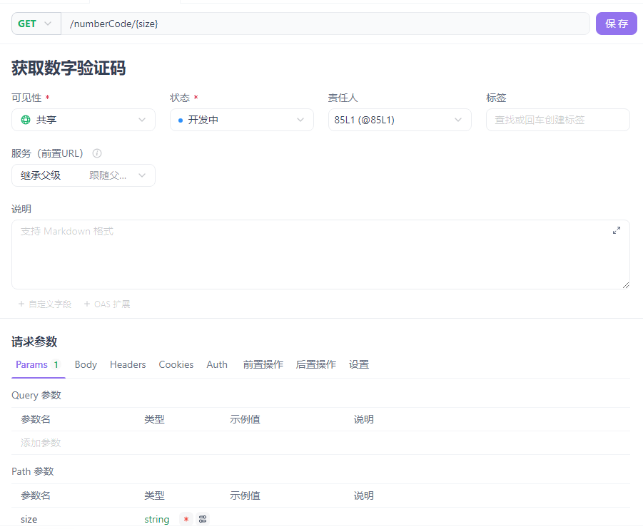The height and width of the screenshot is (529, 643).
Task: Open the Cookies tab
Action: pyautogui.click(x=176, y=364)
